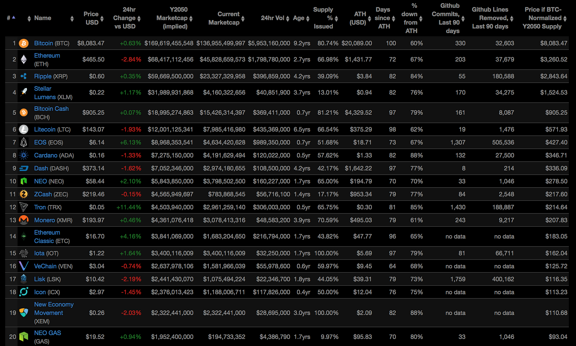The height and width of the screenshot is (346, 576).
Task: Sort by Supply % Issued header
Action: pyautogui.click(x=325, y=18)
